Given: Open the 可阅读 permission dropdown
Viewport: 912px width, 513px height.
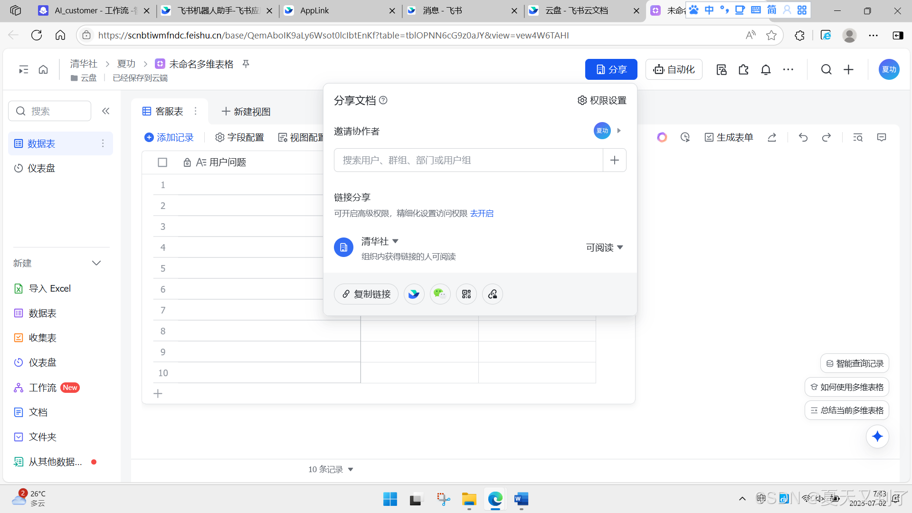Looking at the screenshot, I should click(x=604, y=247).
